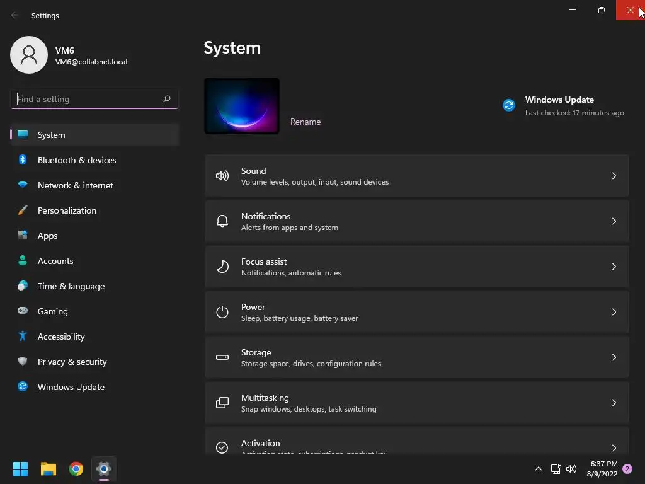
Task: Click the Gaming controller icon
Action: [23, 311]
